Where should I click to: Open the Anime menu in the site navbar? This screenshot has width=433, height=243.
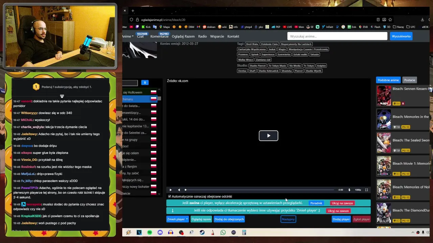(x=128, y=36)
